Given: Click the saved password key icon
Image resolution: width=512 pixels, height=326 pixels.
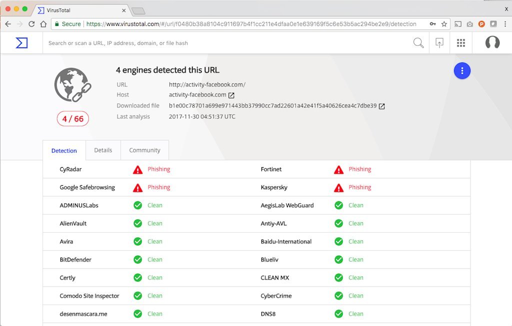Looking at the screenshot, I should tap(432, 24).
